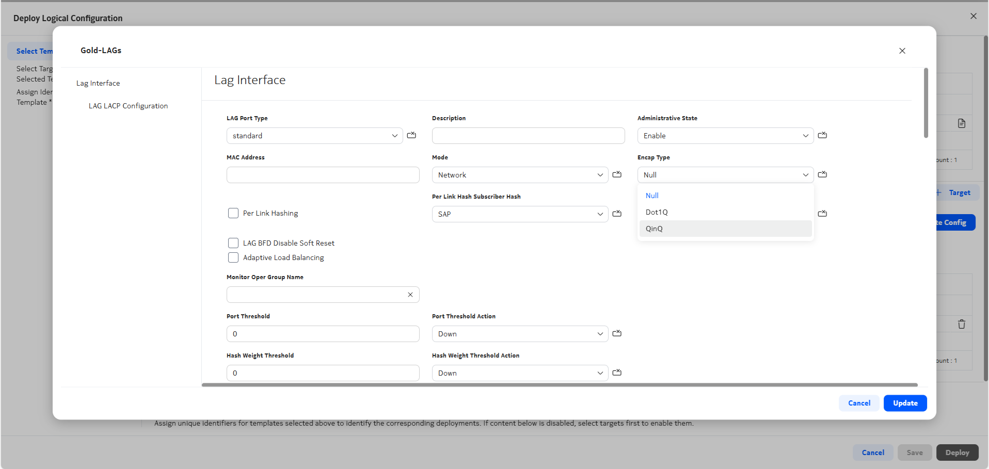Screen dimensions: 989x469
Task: Click Cancel in the Gold-LAGs dialog
Action: pyautogui.click(x=859, y=403)
